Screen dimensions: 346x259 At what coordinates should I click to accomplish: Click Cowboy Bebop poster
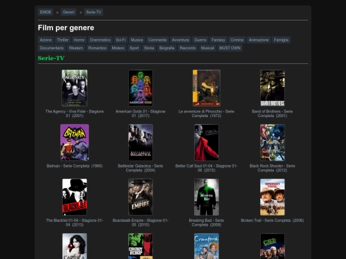[x=140, y=246]
